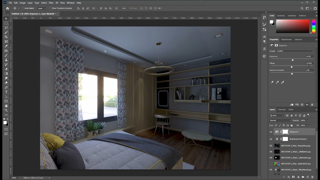Open the Preset dropdown showing Custom

coord(295,51)
